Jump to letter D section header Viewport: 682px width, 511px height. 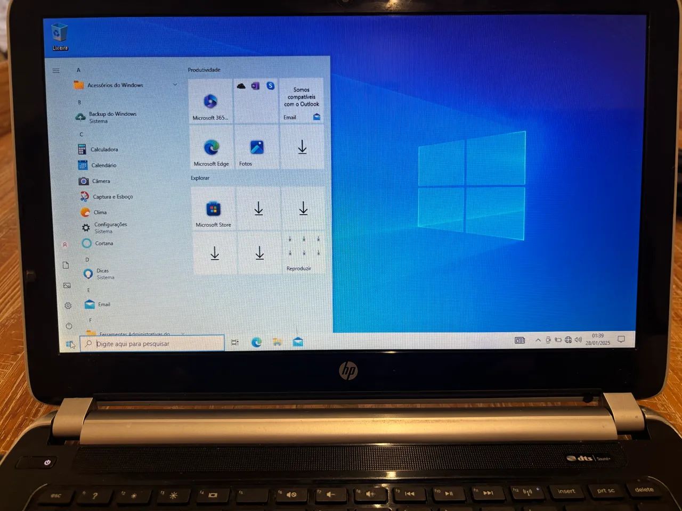point(87,260)
